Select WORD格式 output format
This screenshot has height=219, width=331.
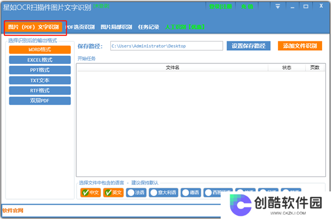coord(40,50)
